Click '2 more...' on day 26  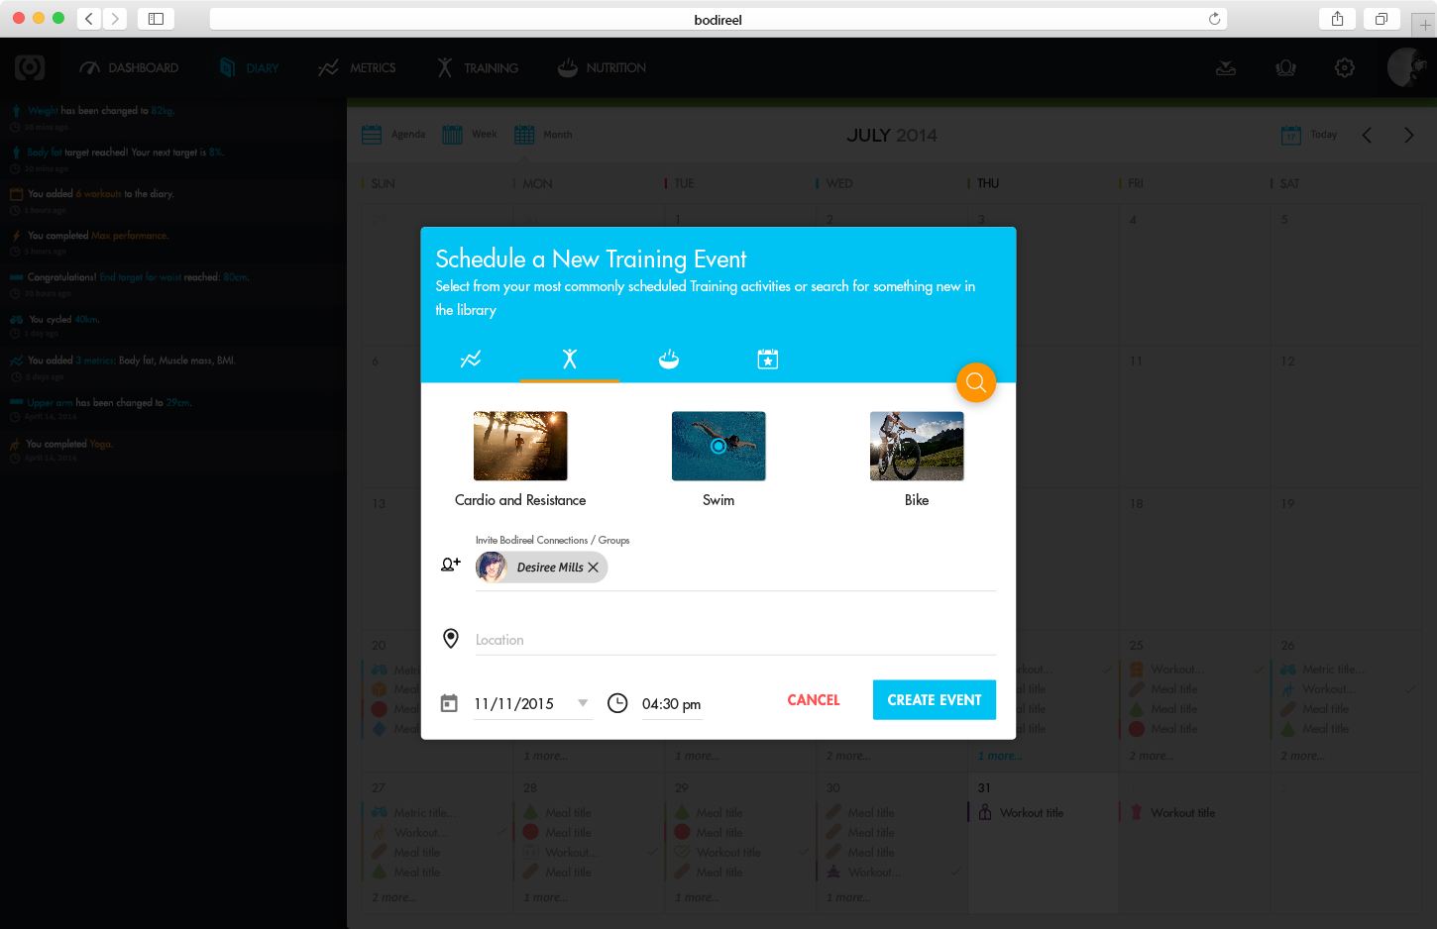(x=1302, y=756)
